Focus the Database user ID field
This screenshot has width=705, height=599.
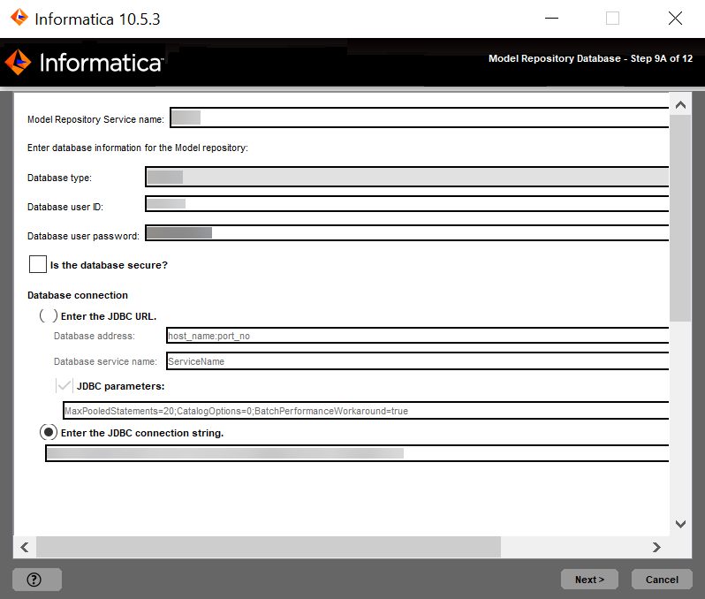coord(407,204)
